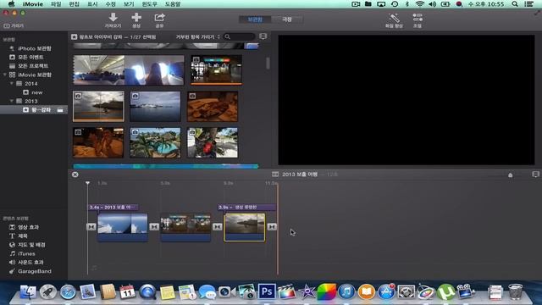Image resolution: width=542 pixels, height=305 pixels.
Task: Click the transition icon after last clip
Action: pyautogui.click(x=272, y=227)
